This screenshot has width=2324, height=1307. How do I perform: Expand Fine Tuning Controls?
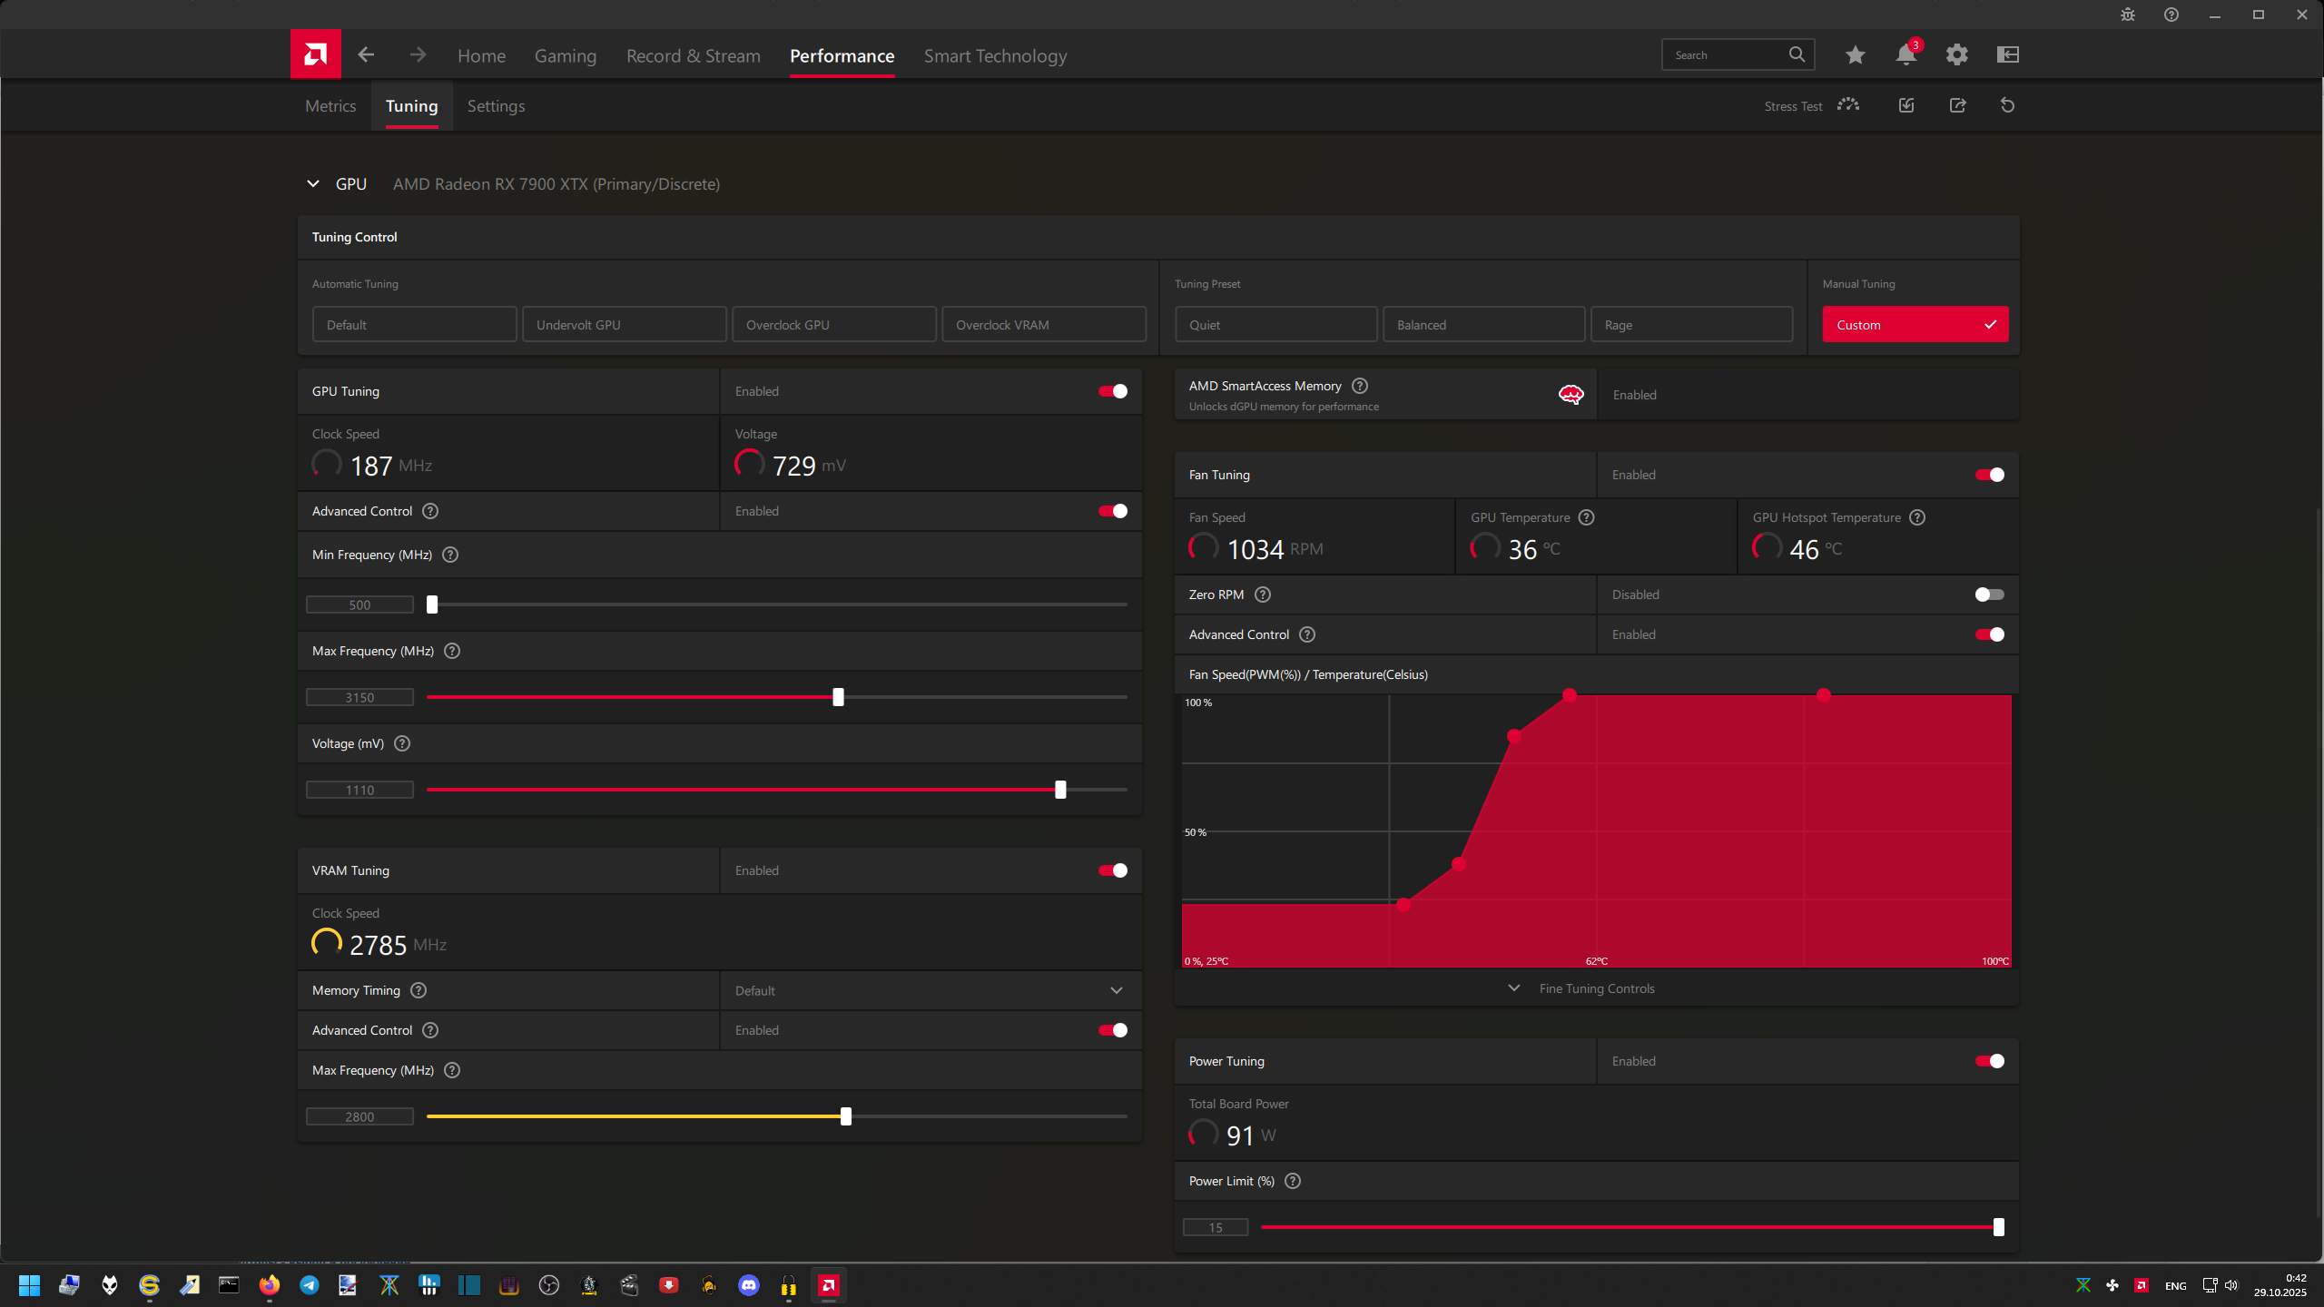coord(1595,988)
